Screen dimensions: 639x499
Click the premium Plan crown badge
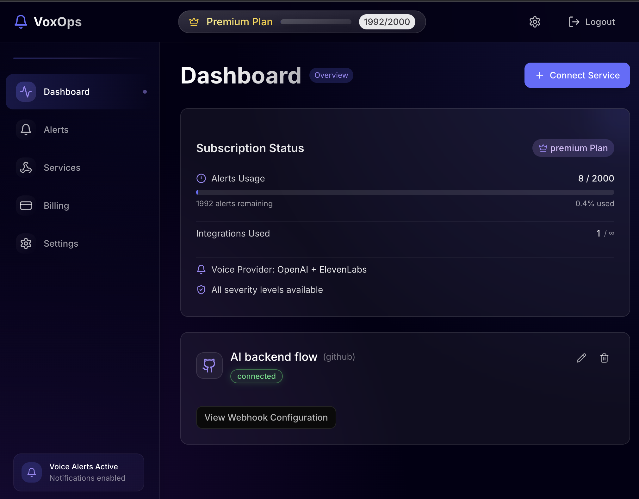(x=573, y=148)
